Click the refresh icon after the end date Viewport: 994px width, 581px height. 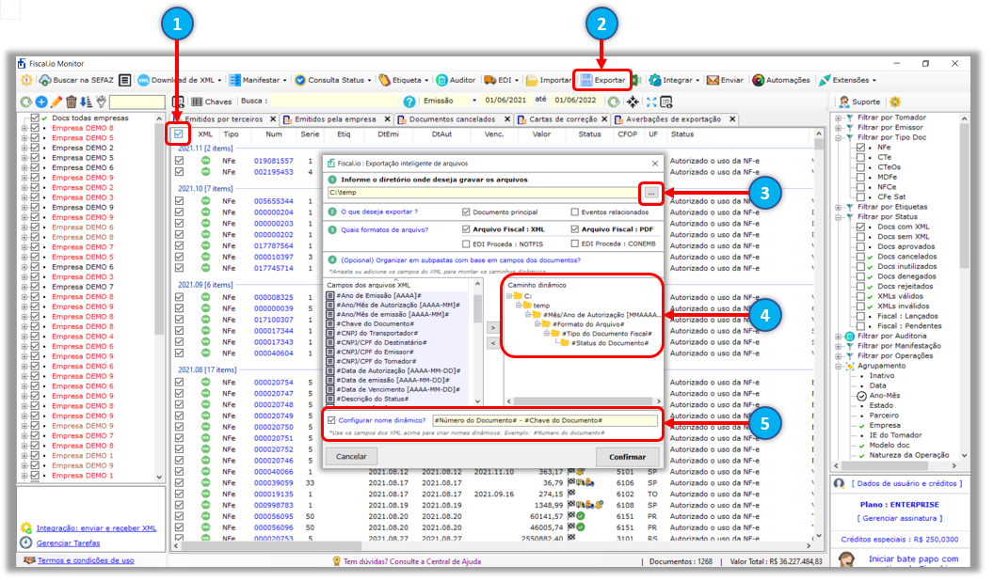pos(614,102)
